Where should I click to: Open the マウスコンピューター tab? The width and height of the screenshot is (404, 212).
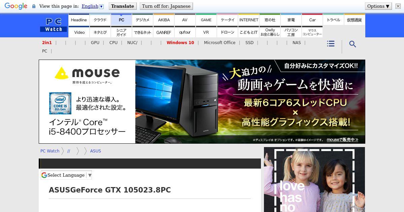pyautogui.click(x=312, y=32)
